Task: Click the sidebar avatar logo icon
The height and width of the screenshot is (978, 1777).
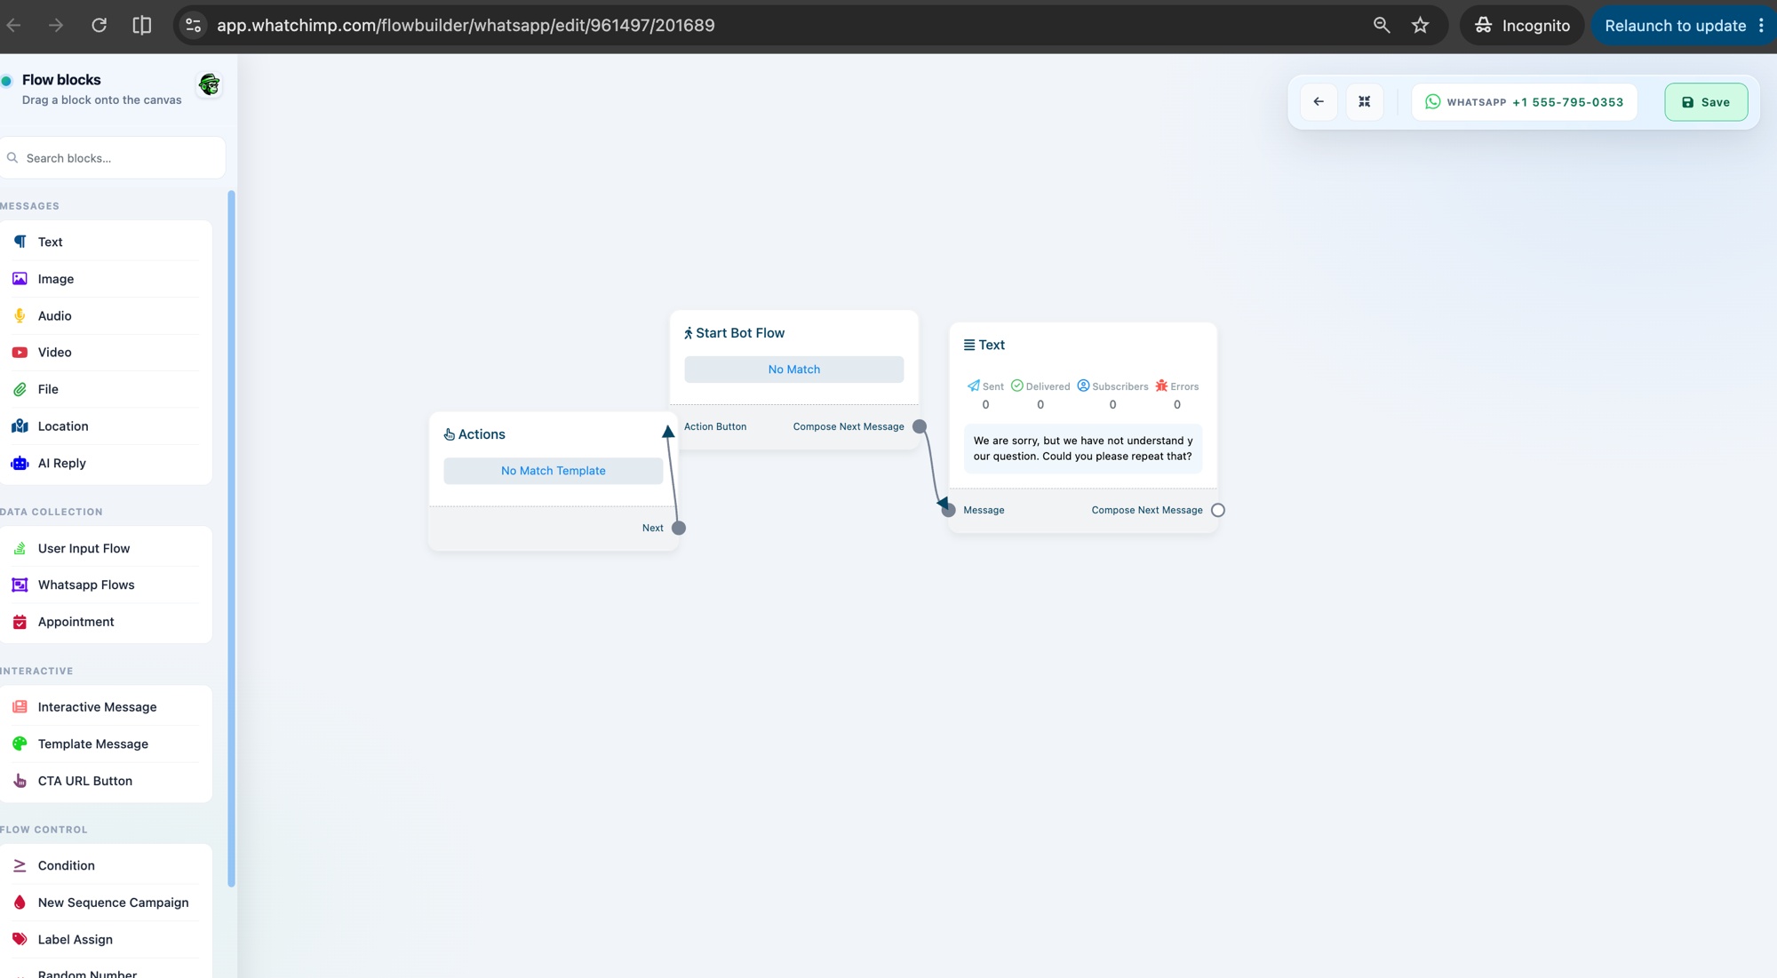Action: click(x=210, y=84)
